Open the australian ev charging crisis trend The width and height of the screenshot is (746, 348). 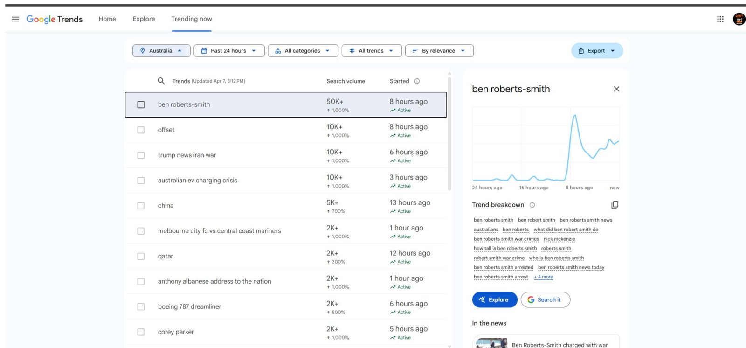pos(286,181)
